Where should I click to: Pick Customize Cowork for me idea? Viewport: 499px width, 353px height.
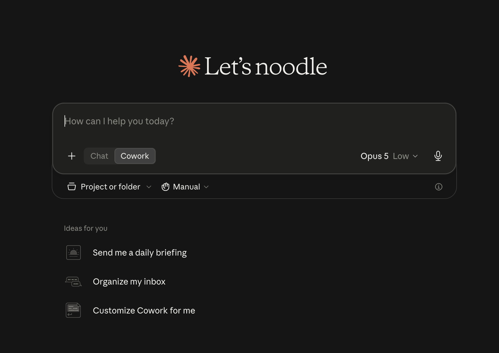(144, 310)
